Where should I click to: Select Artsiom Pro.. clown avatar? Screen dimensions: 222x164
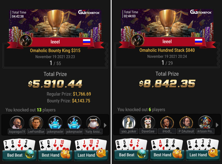(x=205, y=123)
